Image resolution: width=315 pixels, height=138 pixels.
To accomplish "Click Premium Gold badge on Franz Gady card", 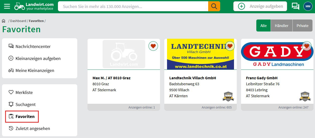I will (305, 96).
